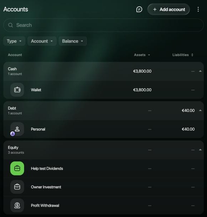Click the Wallet balance €3,800.00
The image size is (207, 217).
tap(142, 90)
